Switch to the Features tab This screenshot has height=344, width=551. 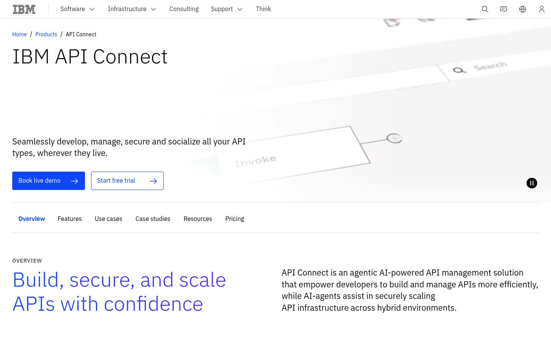[70, 219]
